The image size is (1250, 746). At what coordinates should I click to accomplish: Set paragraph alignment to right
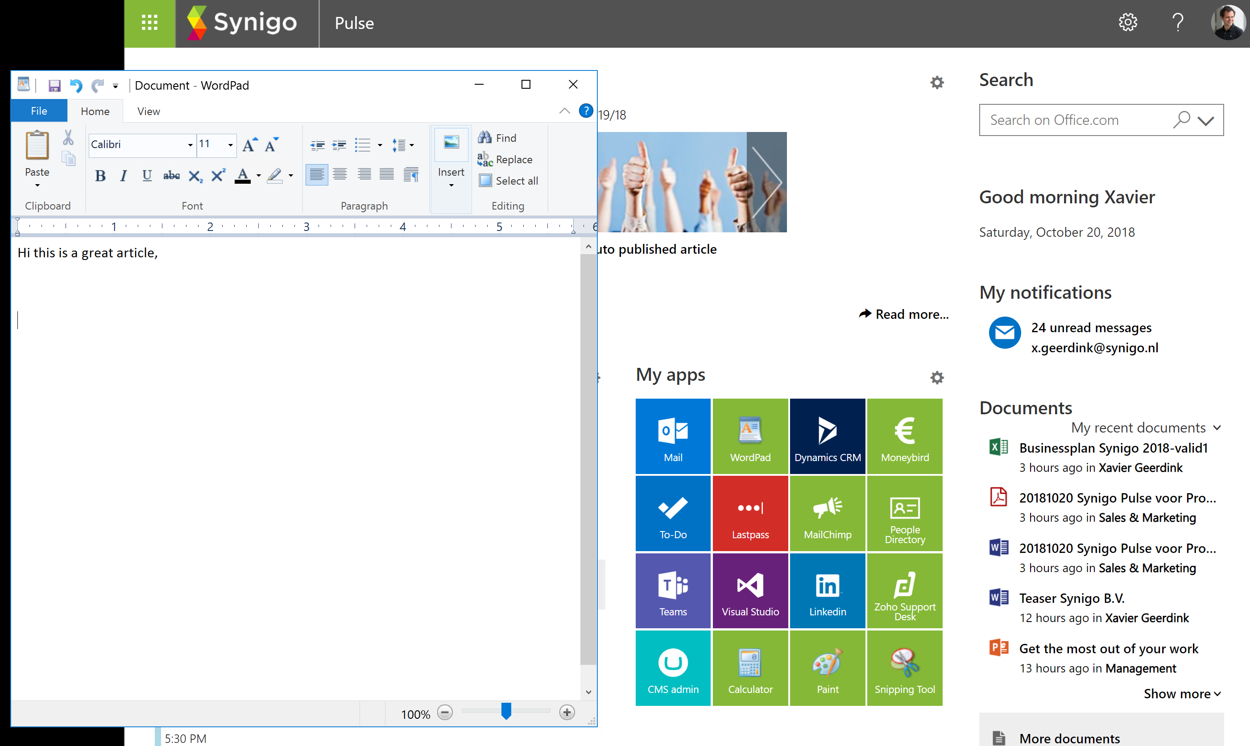click(364, 174)
